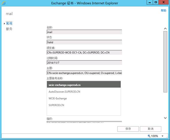Select the 常规 general tab
This screenshot has height=140, width=170.
click(x=9, y=24)
